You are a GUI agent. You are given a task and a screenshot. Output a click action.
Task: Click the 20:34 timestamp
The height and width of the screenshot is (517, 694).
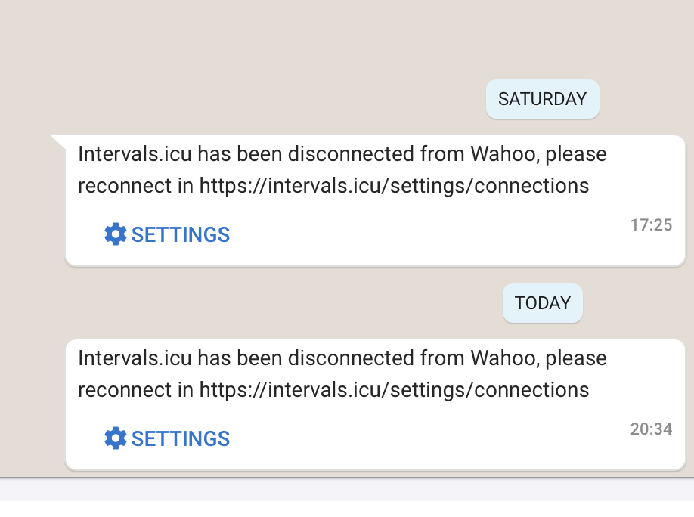(651, 429)
